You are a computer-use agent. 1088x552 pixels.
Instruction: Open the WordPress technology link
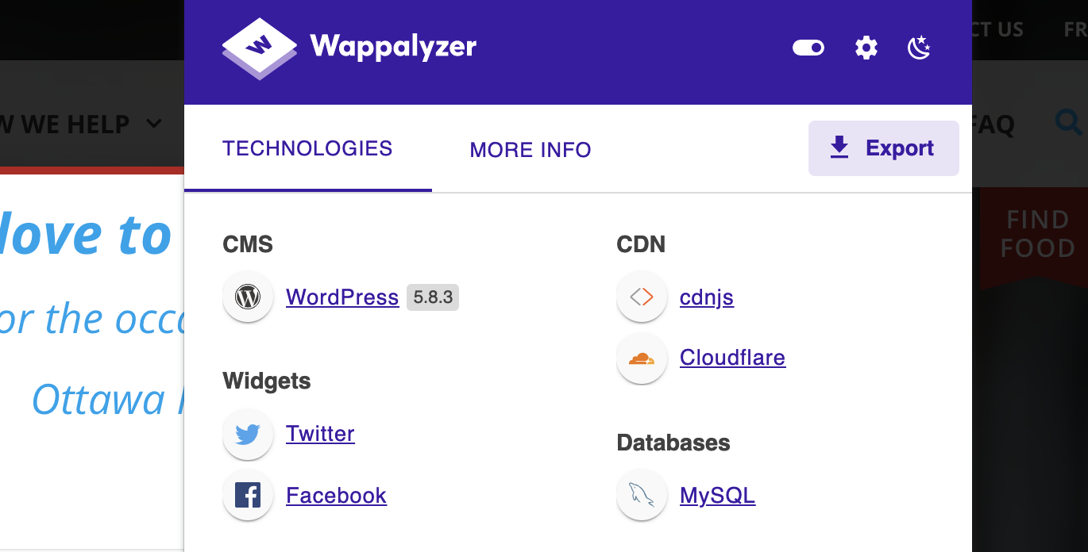(x=342, y=297)
